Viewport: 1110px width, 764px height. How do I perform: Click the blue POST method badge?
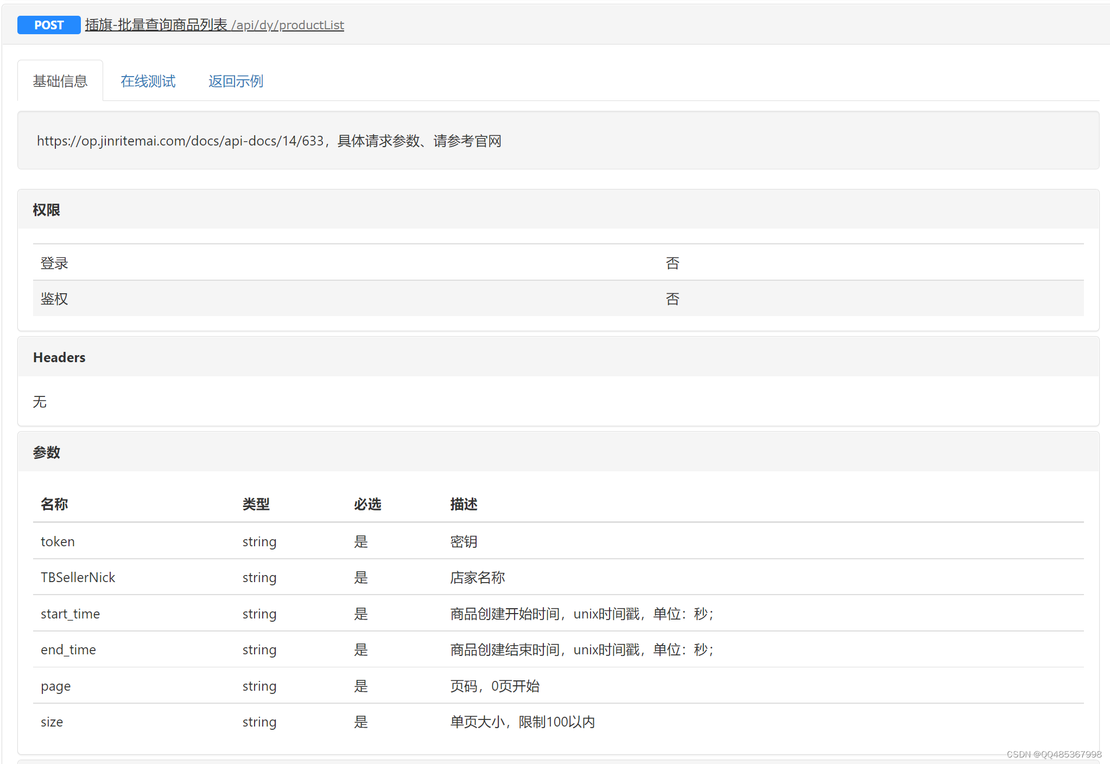(x=49, y=25)
